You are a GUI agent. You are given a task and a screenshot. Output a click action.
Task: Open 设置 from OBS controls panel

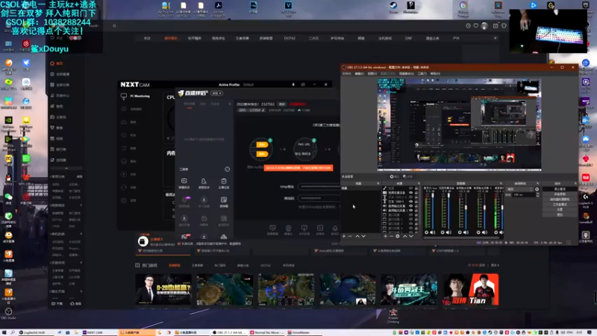(x=560, y=210)
